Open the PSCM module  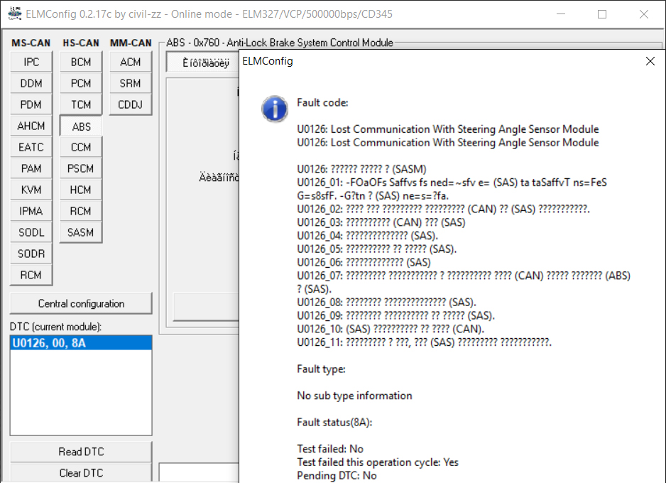click(81, 169)
